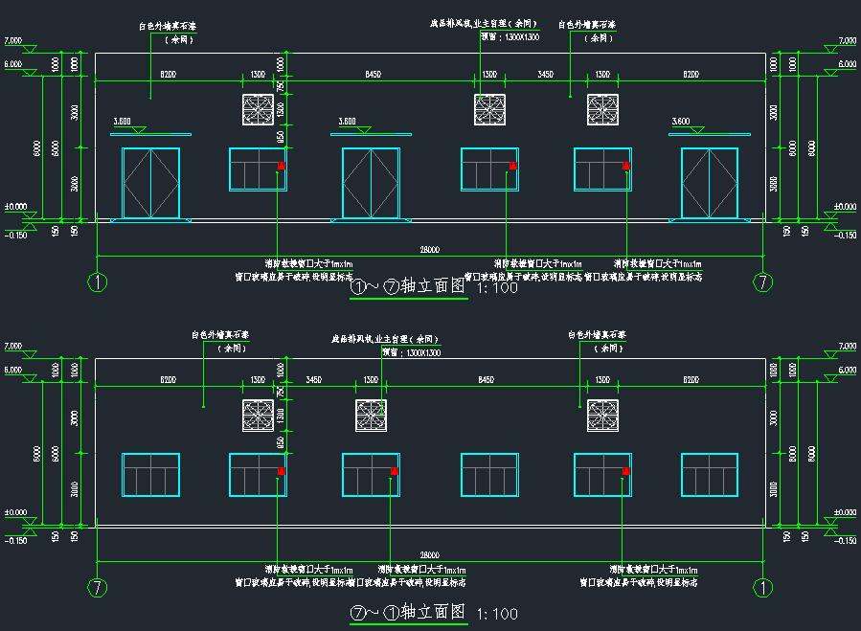Select the leftmost 白色外墙真石漆 label in ⑦~① elevation
Screen dimensions: 861x631
click(220, 334)
